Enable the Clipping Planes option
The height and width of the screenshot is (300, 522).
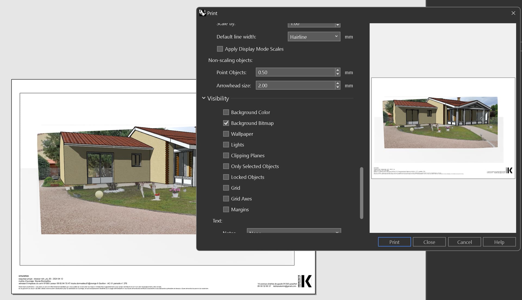click(226, 155)
